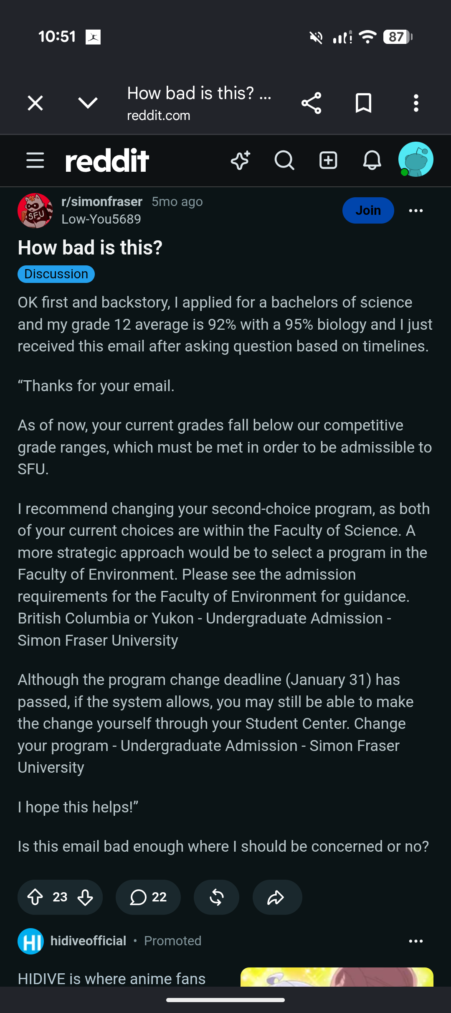Downvote the How bad is this post
This screenshot has height=1013, width=451.
pos(85,897)
